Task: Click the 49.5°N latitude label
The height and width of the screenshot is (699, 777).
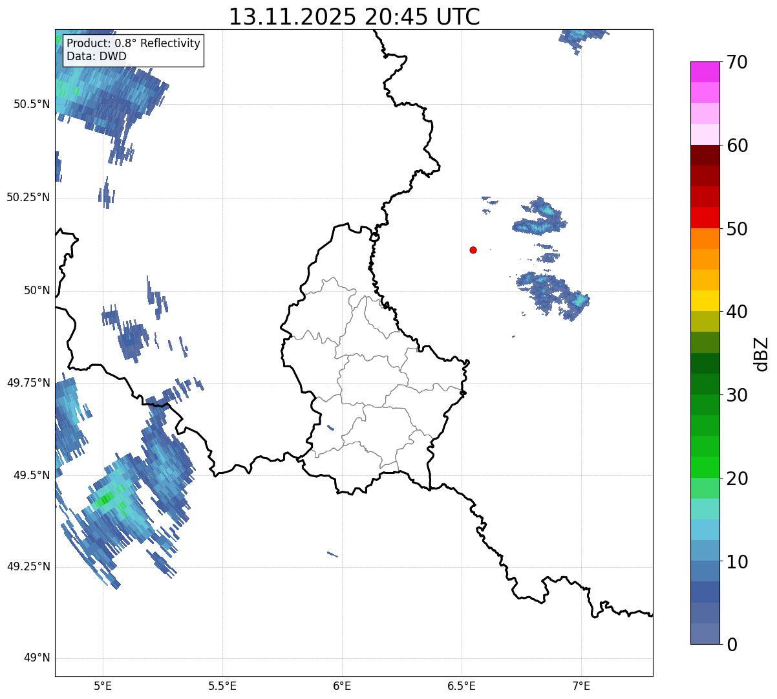Action: pos(31,475)
